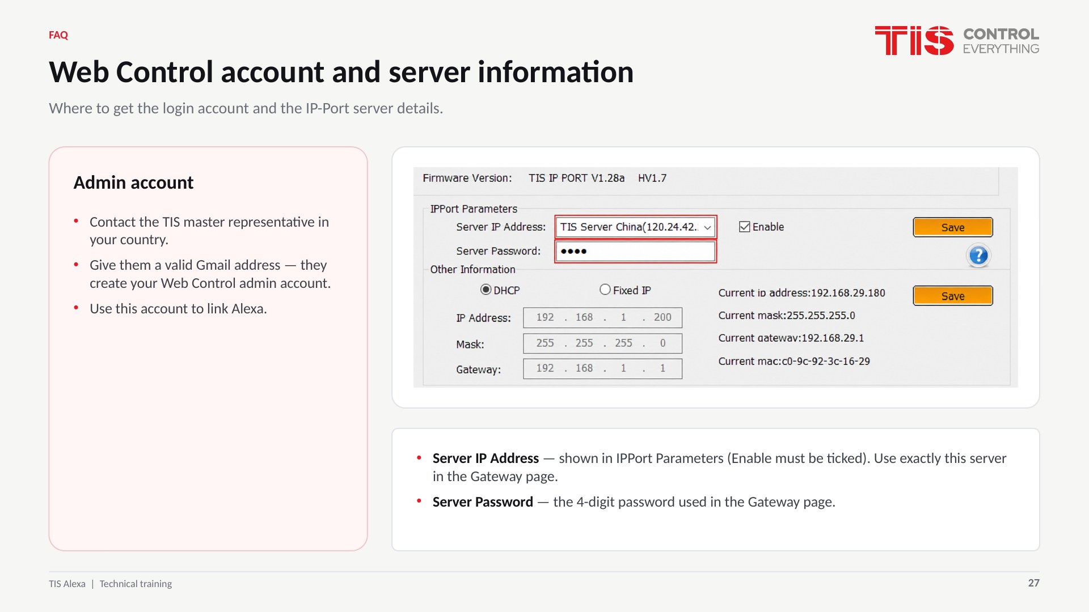Click the subtitle Where to get the login account
Image resolution: width=1089 pixels, height=612 pixels.
[246, 108]
